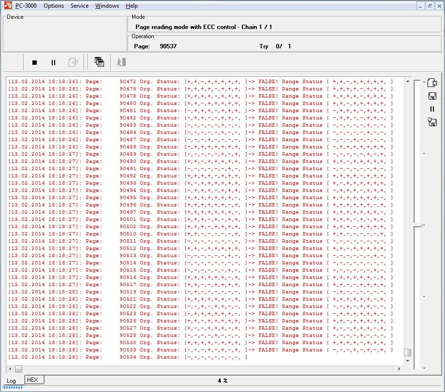Select the last log row, Page 90534
The height and width of the screenshot is (392, 445).
click(x=128, y=357)
